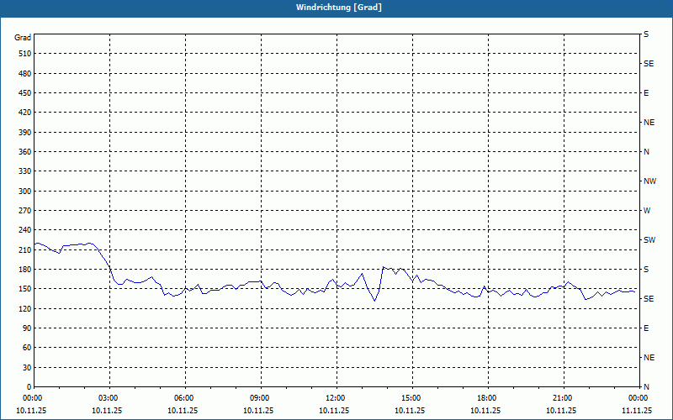Select the '390' axis value
673x420 pixels.
pyautogui.click(x=25, y=132)
